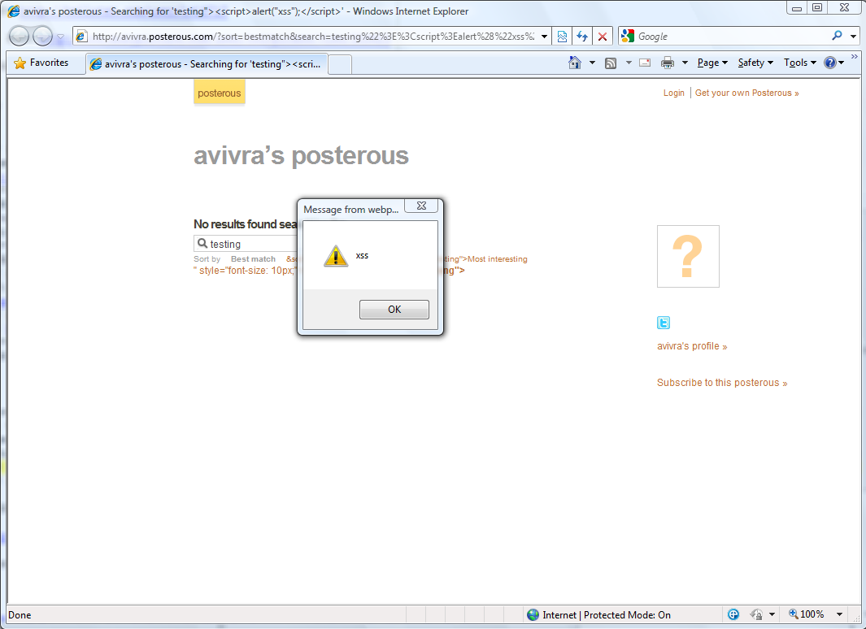
Task: Expand the Print options dropdown arrow
Action: click(x=685, y=63)
